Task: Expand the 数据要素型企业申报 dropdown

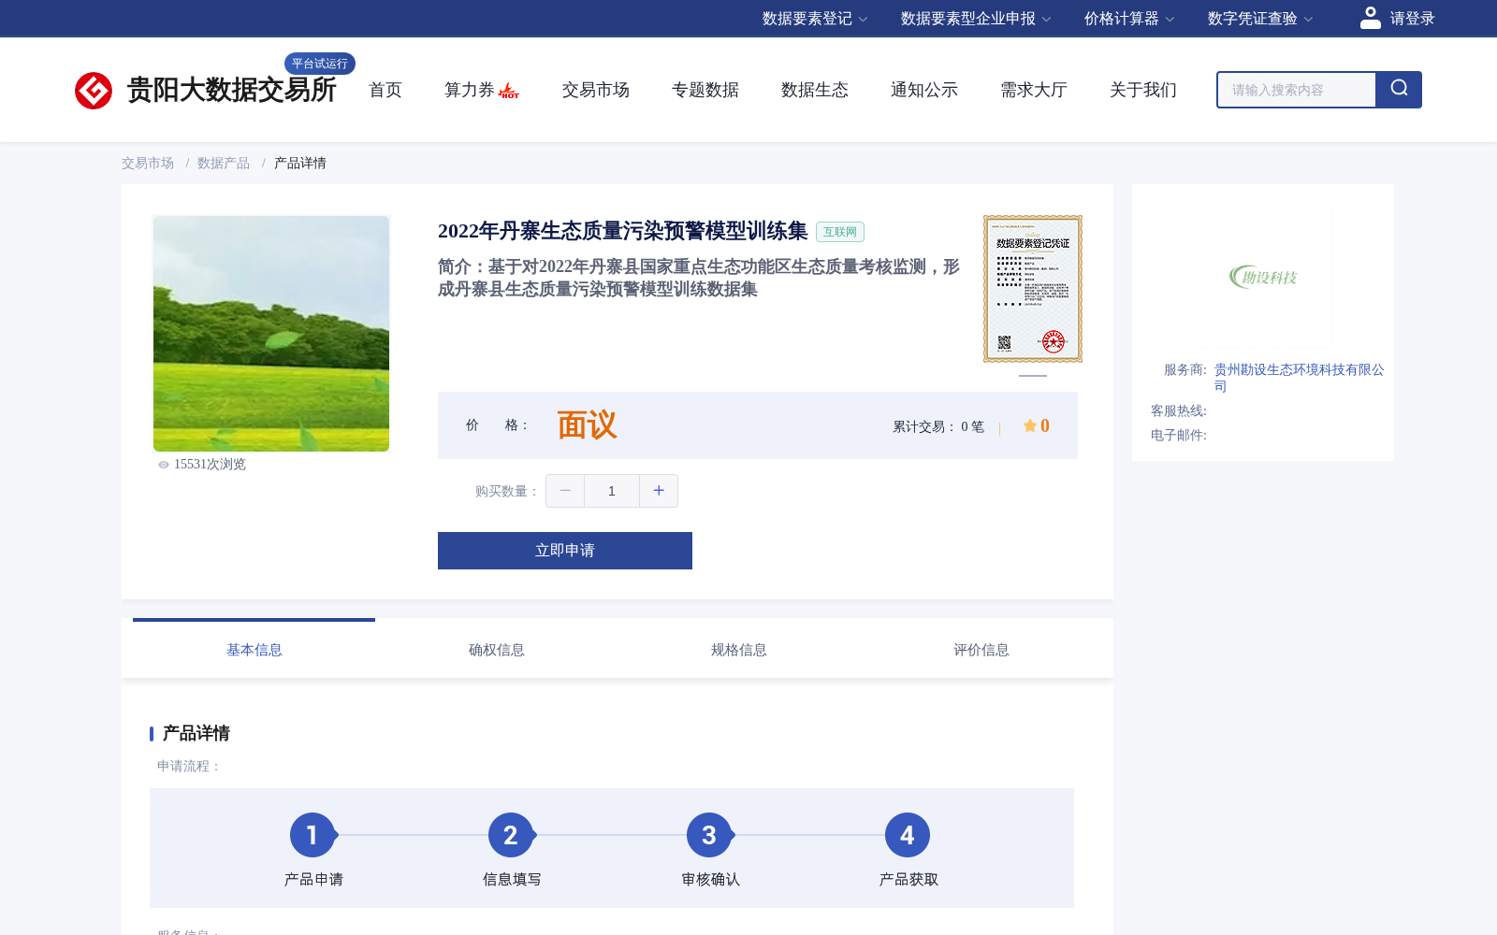Action: (x=976, y=19)
